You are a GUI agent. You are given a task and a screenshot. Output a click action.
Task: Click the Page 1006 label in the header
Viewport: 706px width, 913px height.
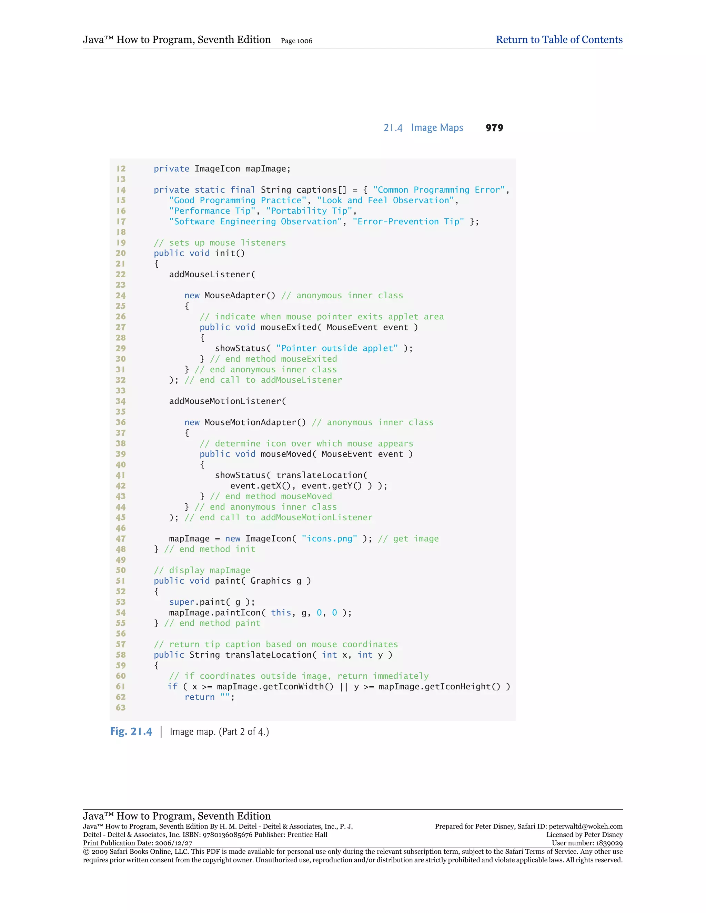tap(296, 41)
